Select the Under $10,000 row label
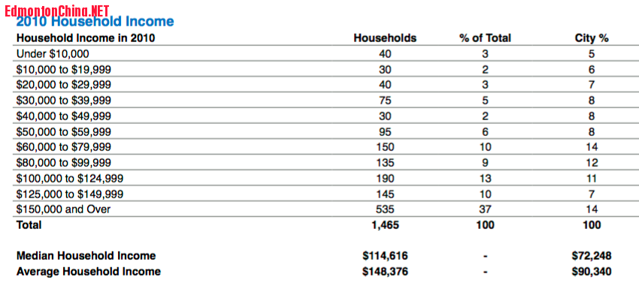The height and width of the screenshot is (304, 639). pyautogui.click(x=53, y=54)
